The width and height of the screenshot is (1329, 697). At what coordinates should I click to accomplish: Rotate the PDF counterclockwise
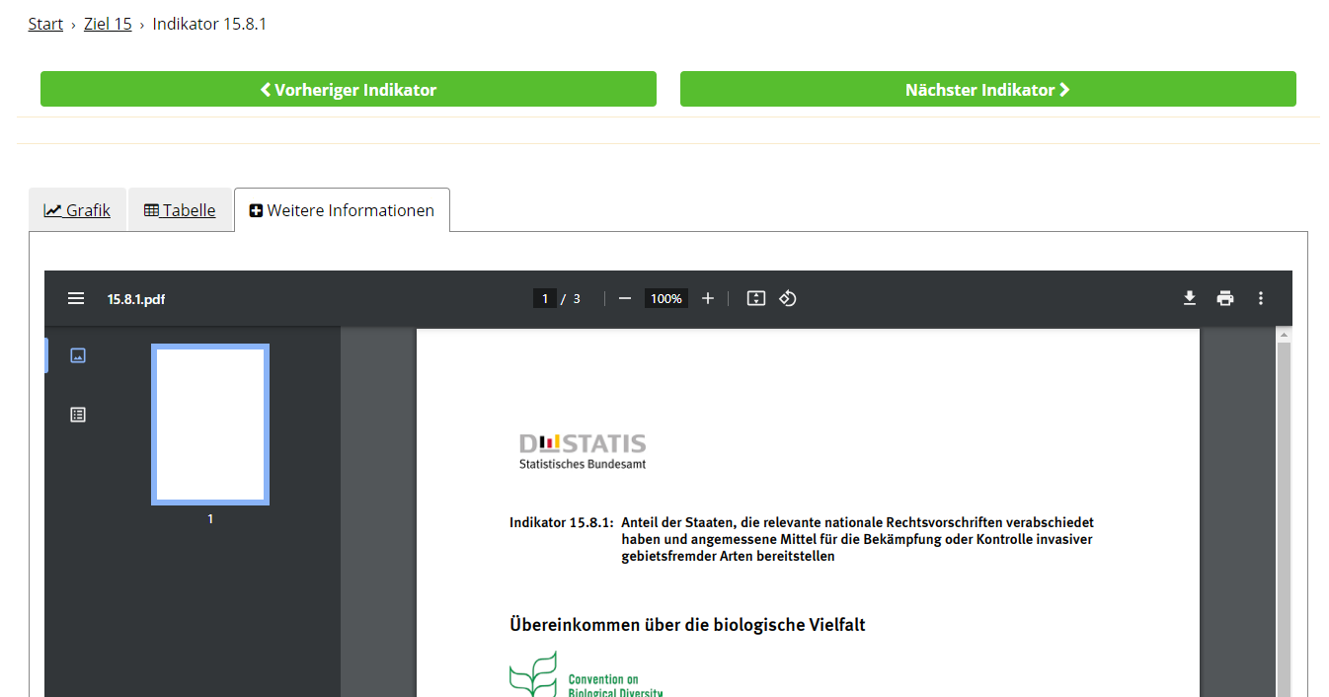click(x=788, y=298)
